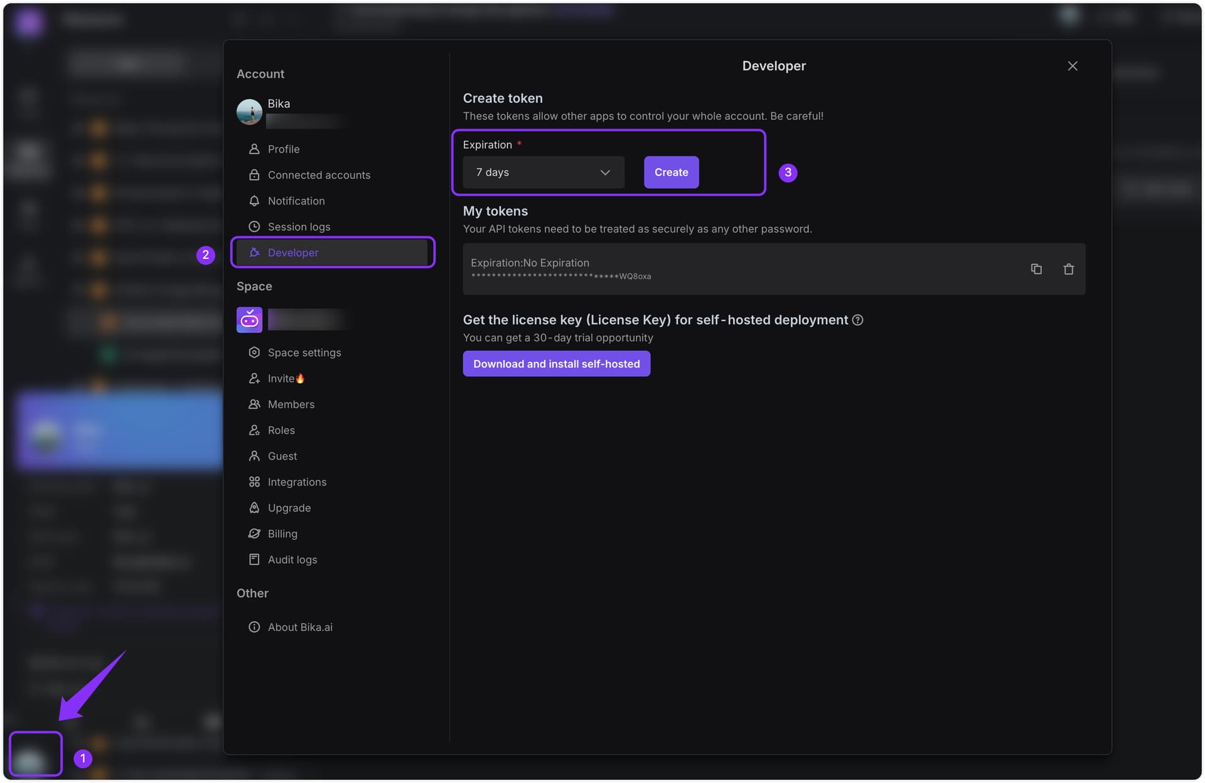
Task: Close the Developer settings dialog
Action: (1072, 66)
